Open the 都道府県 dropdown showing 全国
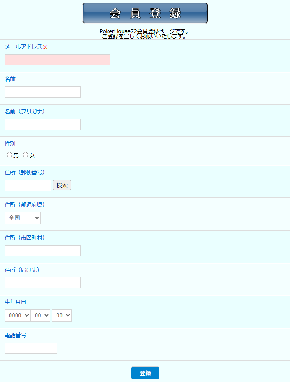 click(x=23, y=218)
